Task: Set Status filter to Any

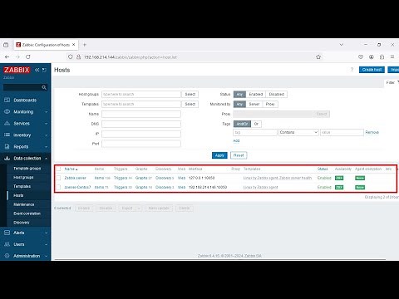Action: coord(239,94)
